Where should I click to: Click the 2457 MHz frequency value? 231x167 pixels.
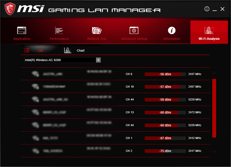(195, 87)
